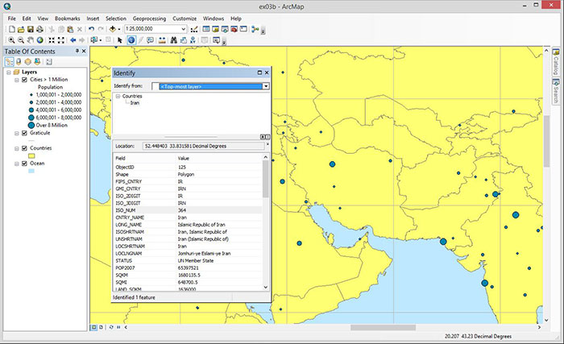
Task: Open the Go To XY tool
Action: (x=193, y=40)
